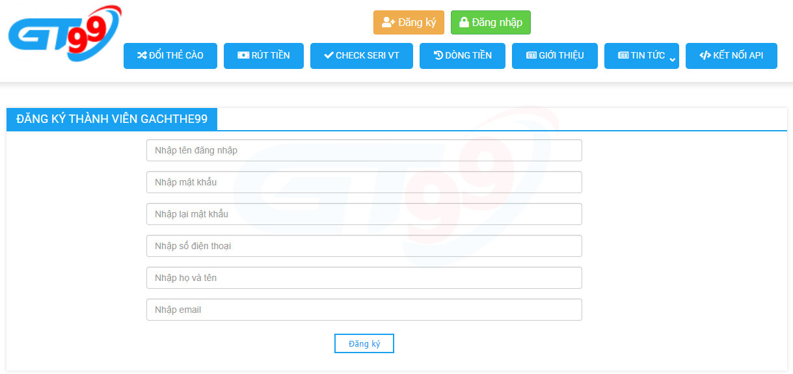This screenshot has width=793, height=374.
Task: Click the money icon on RÚT TIỀN
Action: tap(243, 56)
